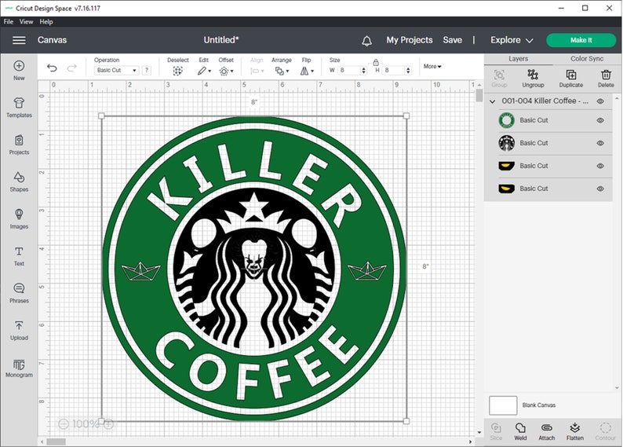This screenshot has width=623, height=447.
Task: Zoom out with the minus icon
Action: 64,424
